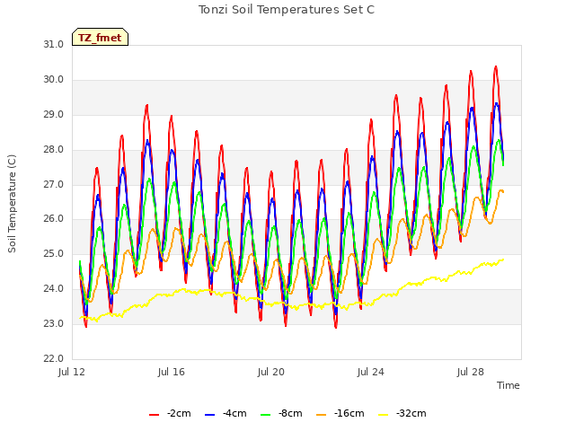Select the blue -4cm legend swatch
This screenshot has height=431, width=575.
click(x=209, y=415)
